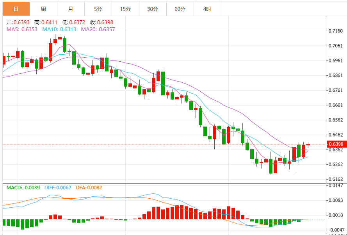Open the 5分 timeframe tab
This screenshot has height=235, width=347.
point(98,9)
